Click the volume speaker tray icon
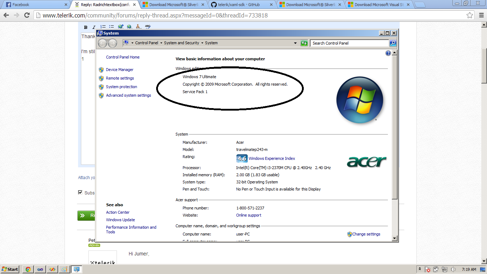487x274 pixels. coord(453,269)
